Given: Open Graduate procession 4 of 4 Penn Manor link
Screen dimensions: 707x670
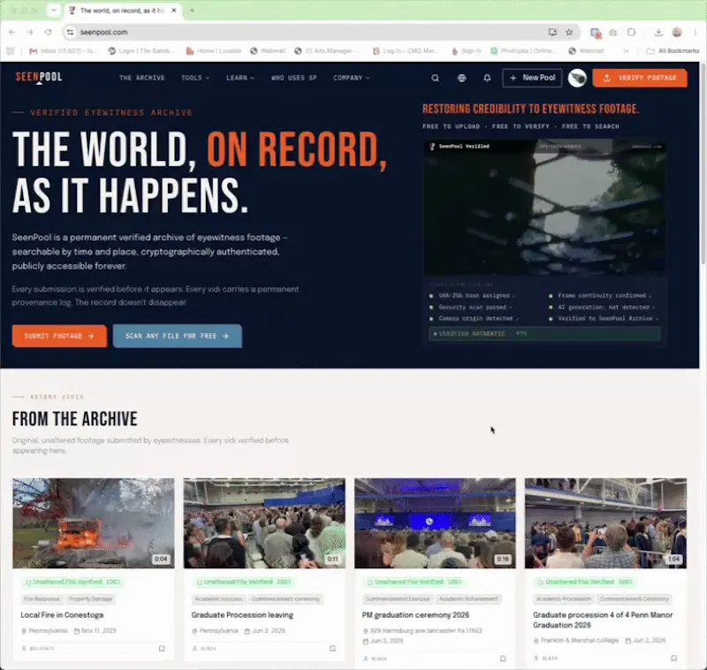Looking at the screenshot, I should coord(603,620).
